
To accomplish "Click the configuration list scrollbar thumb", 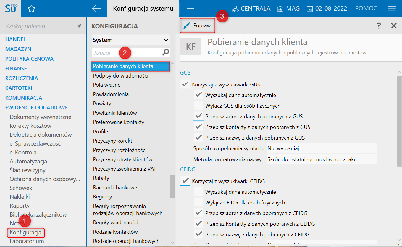I will click(x=172, y=186).
